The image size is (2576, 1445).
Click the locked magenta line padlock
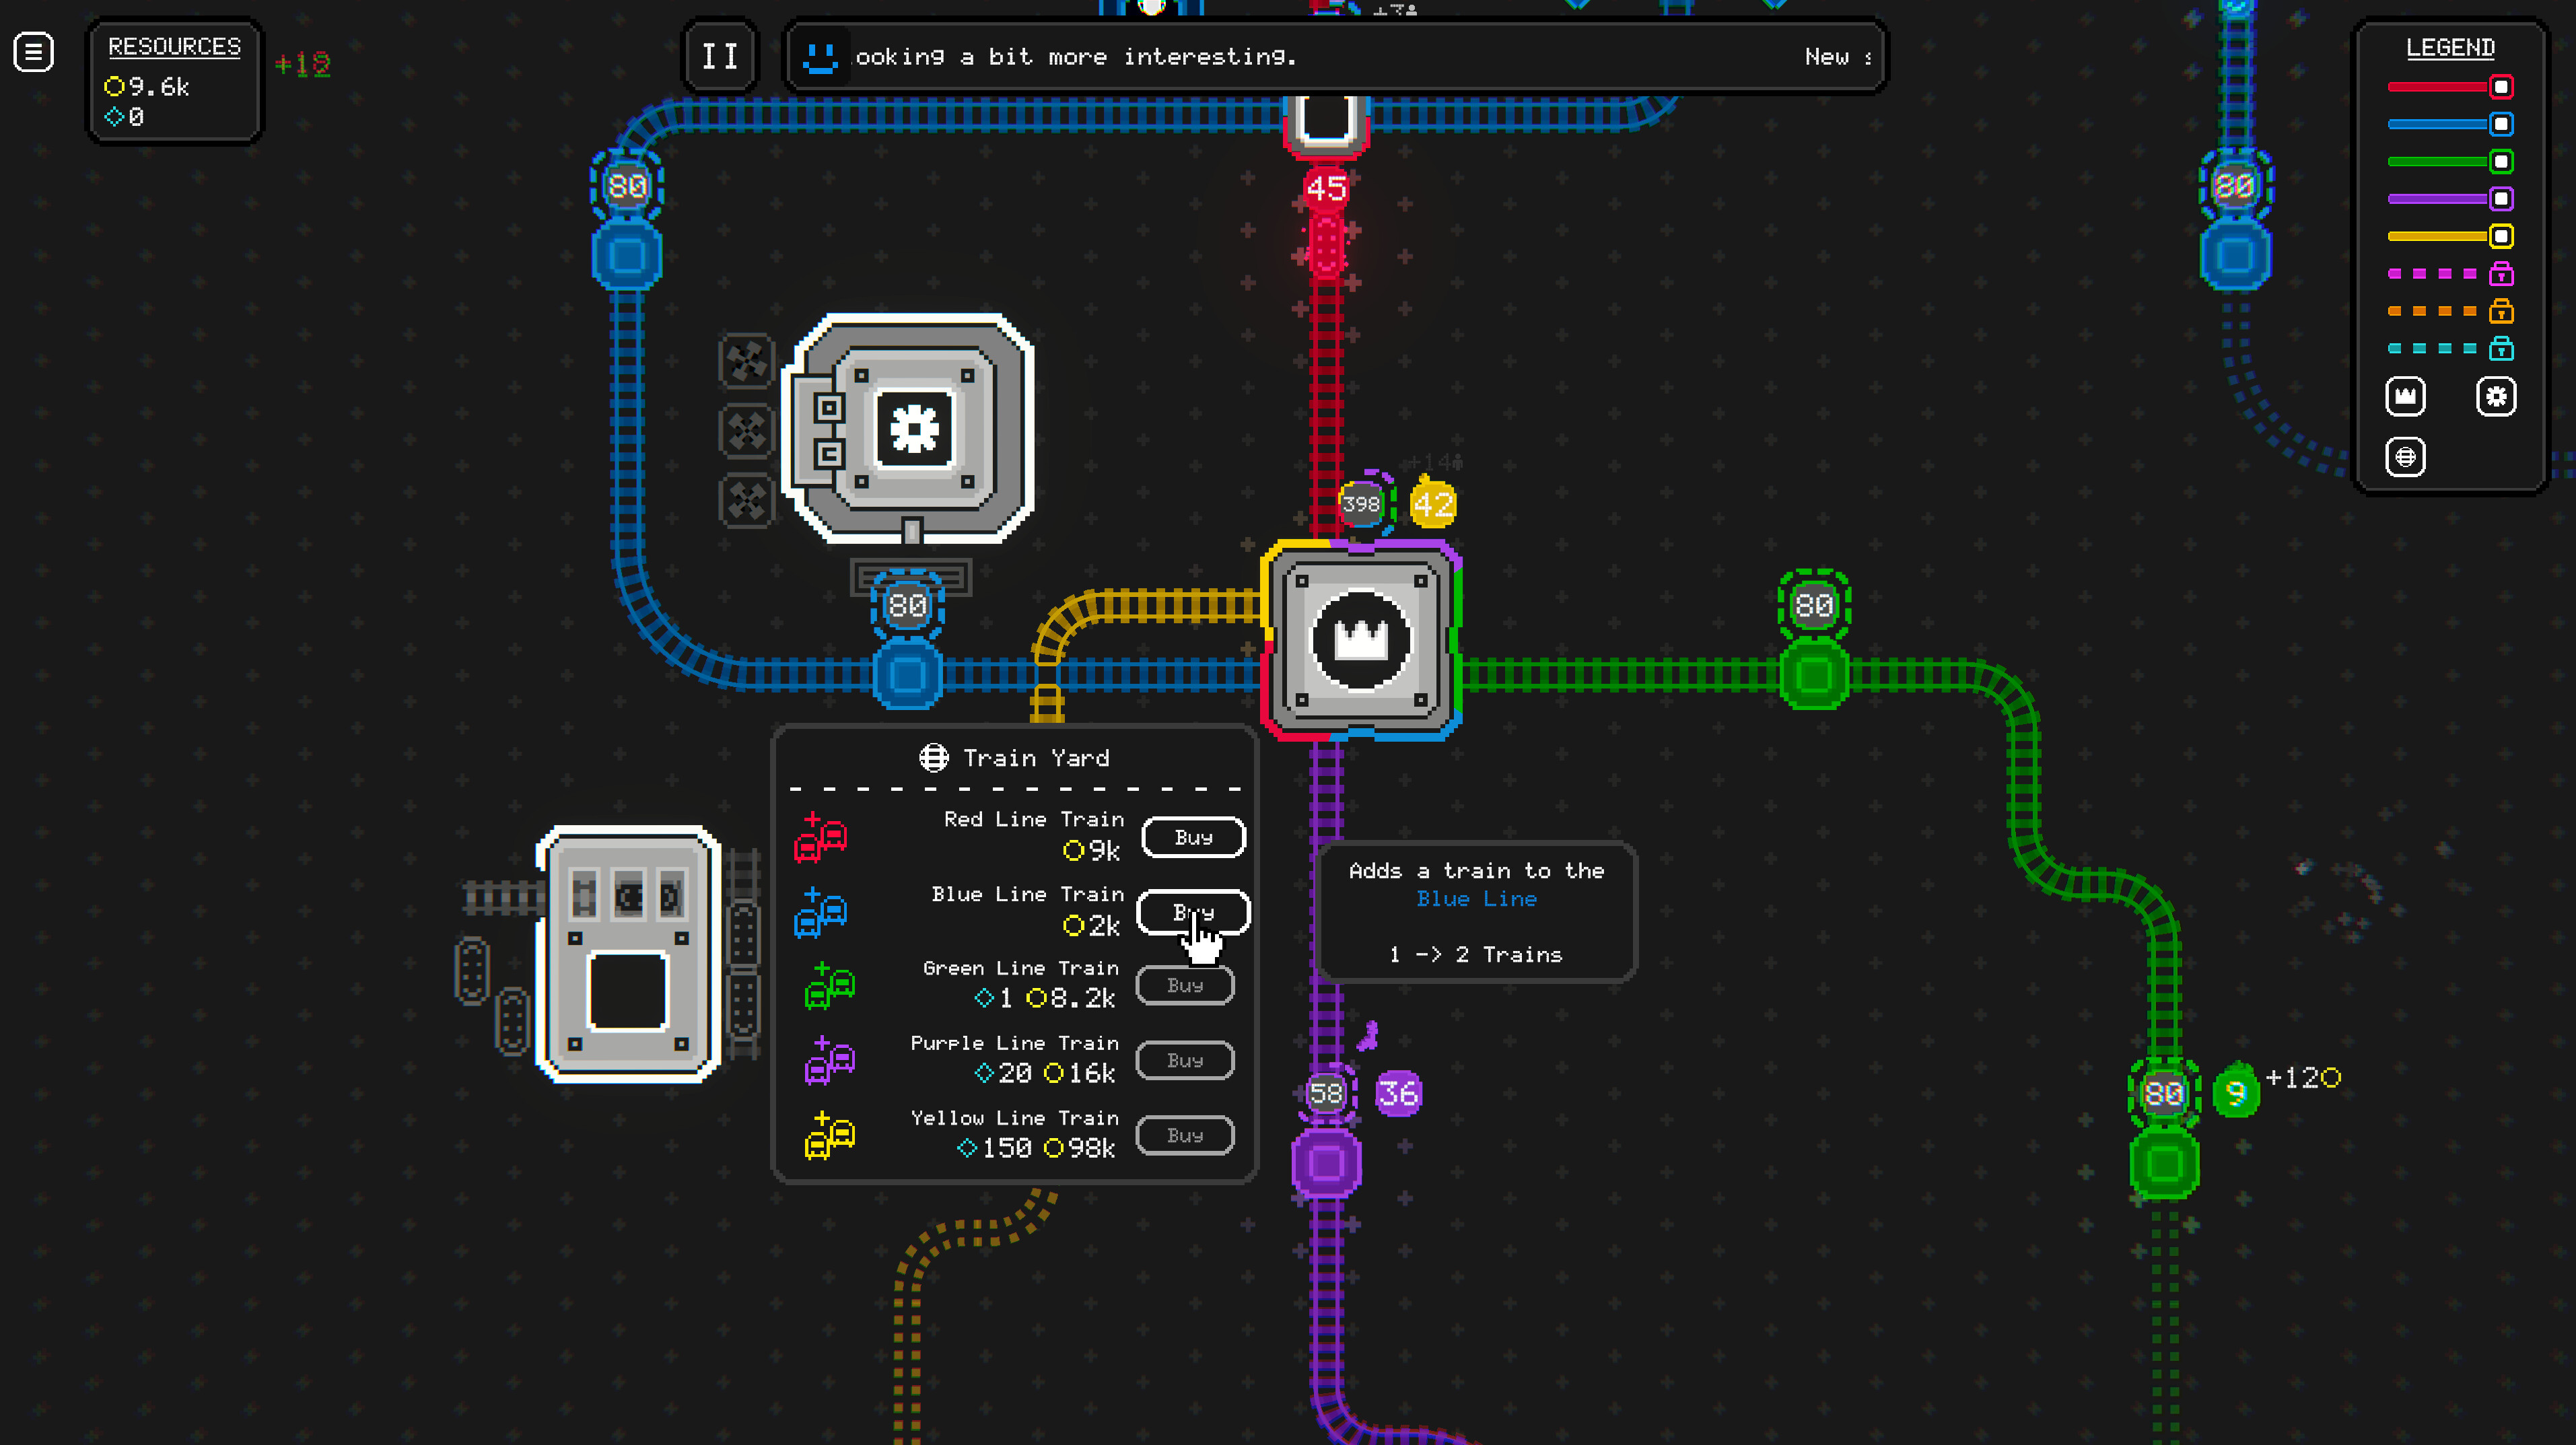(x=2501, y=273)
